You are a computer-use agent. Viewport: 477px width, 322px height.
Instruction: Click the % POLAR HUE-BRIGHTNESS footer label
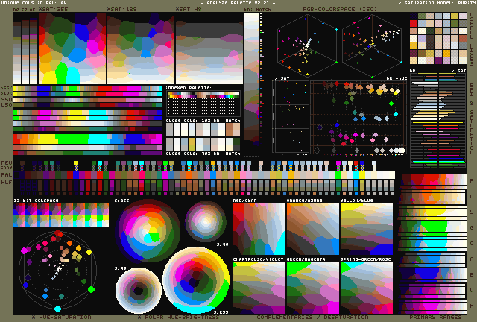click(178, 317)
